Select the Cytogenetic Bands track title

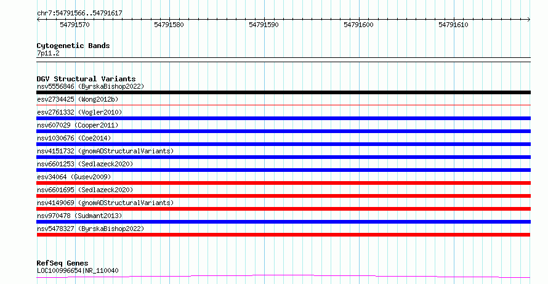tap(73, 46)
